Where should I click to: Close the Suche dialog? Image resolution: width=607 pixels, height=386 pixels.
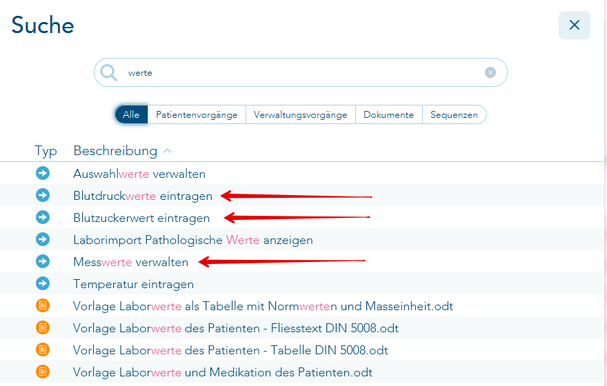click(574, 26)
